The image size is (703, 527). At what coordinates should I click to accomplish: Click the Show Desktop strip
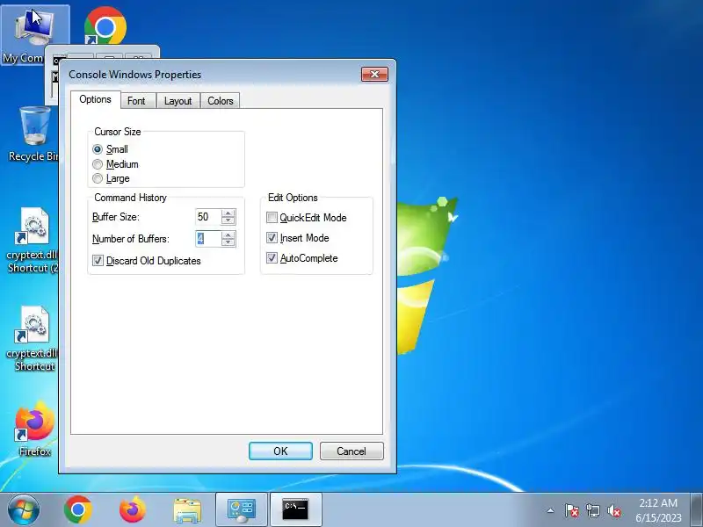tap(697, 509)
